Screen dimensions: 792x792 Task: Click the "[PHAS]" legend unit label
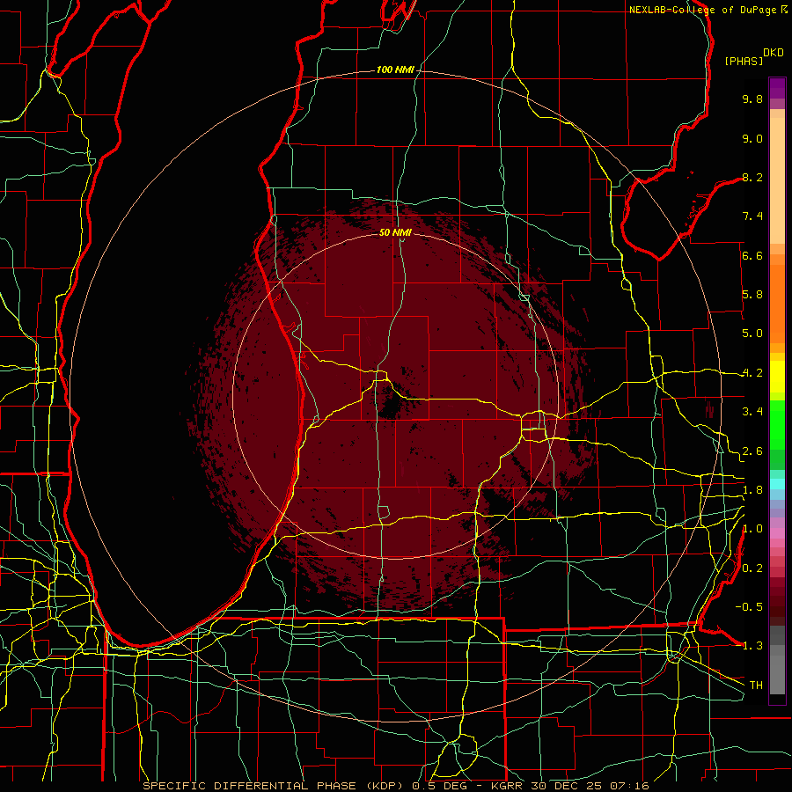point(744,61)
